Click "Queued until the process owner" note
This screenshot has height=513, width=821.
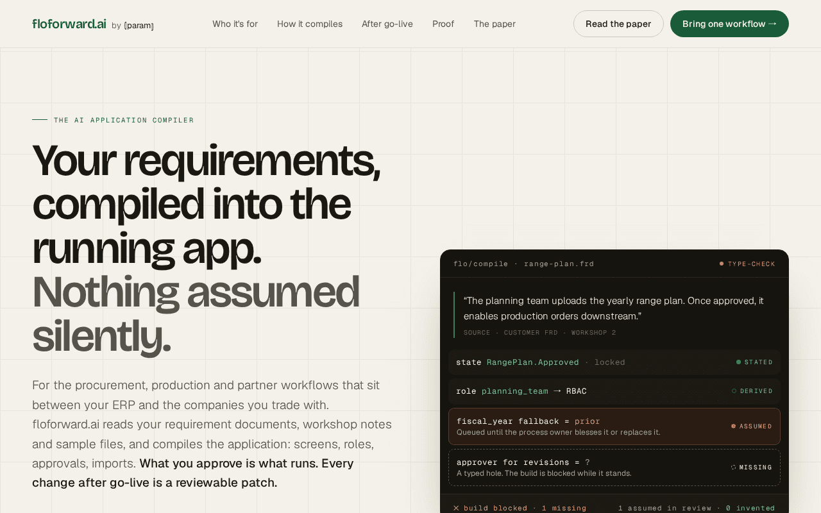pos(558,432)
